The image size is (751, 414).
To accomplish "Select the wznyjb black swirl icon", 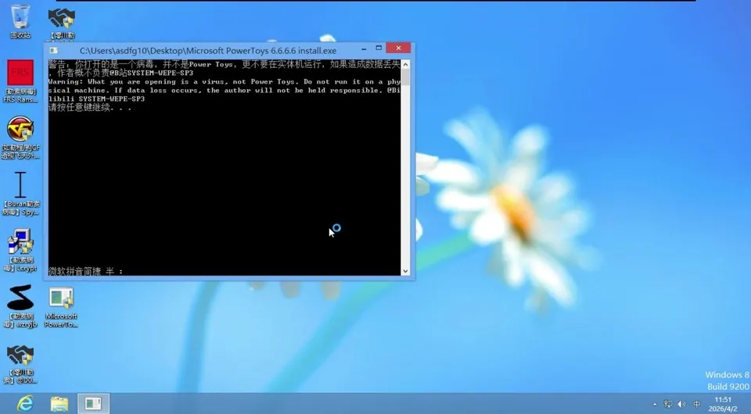I will tap(20, 306).
